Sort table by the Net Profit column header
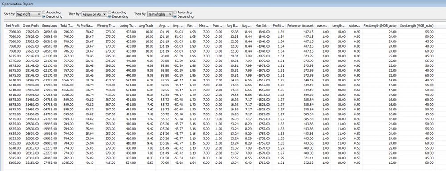Image resolution: width=446 pixels, height=171 pixels. [x=13, y=25]
